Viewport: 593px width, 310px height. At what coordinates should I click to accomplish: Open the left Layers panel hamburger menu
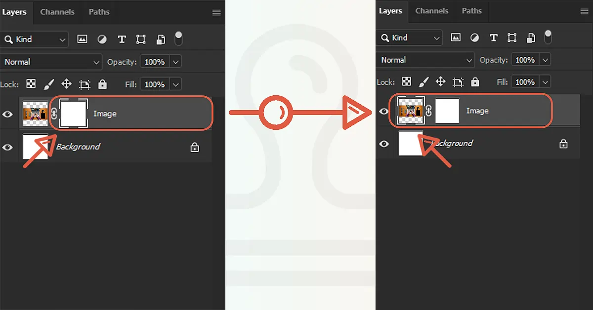tap(216, 13)
